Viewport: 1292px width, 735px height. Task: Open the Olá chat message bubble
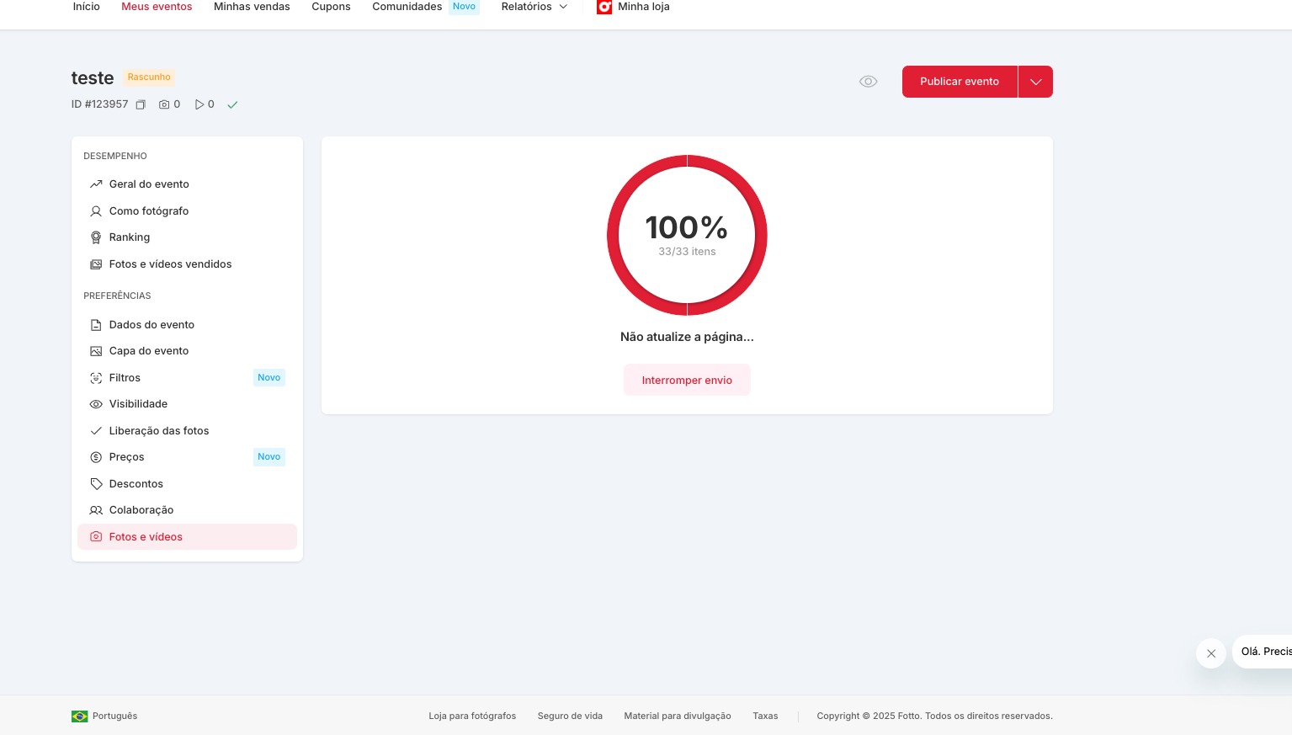pos(1263,652)
